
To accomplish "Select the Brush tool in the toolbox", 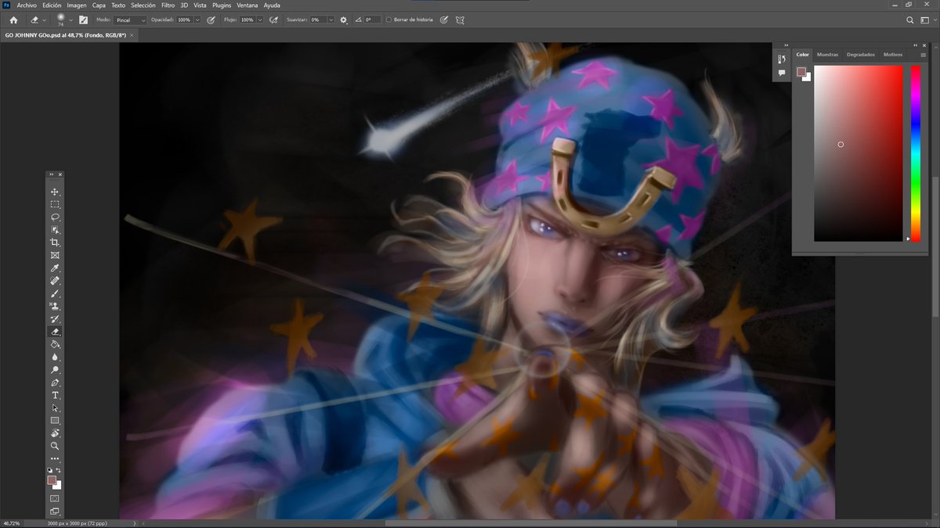I will tap(55, 293).
